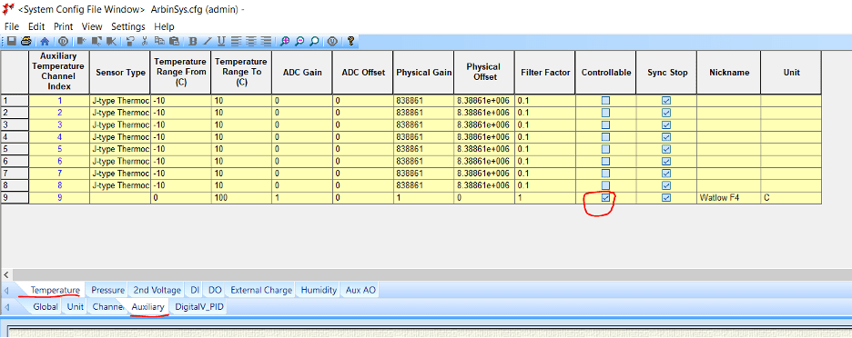This screenshot has height=338, width=852.
Task: Click the plain magnifier zoom reset icon
Action: 314,41
